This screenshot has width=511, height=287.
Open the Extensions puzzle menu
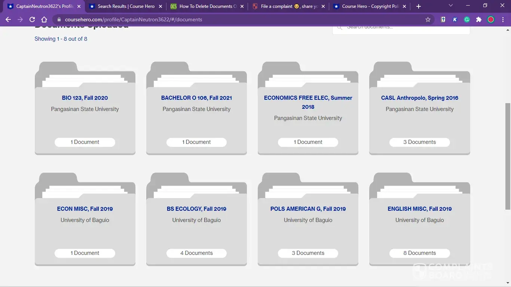(x=479, y=19)
